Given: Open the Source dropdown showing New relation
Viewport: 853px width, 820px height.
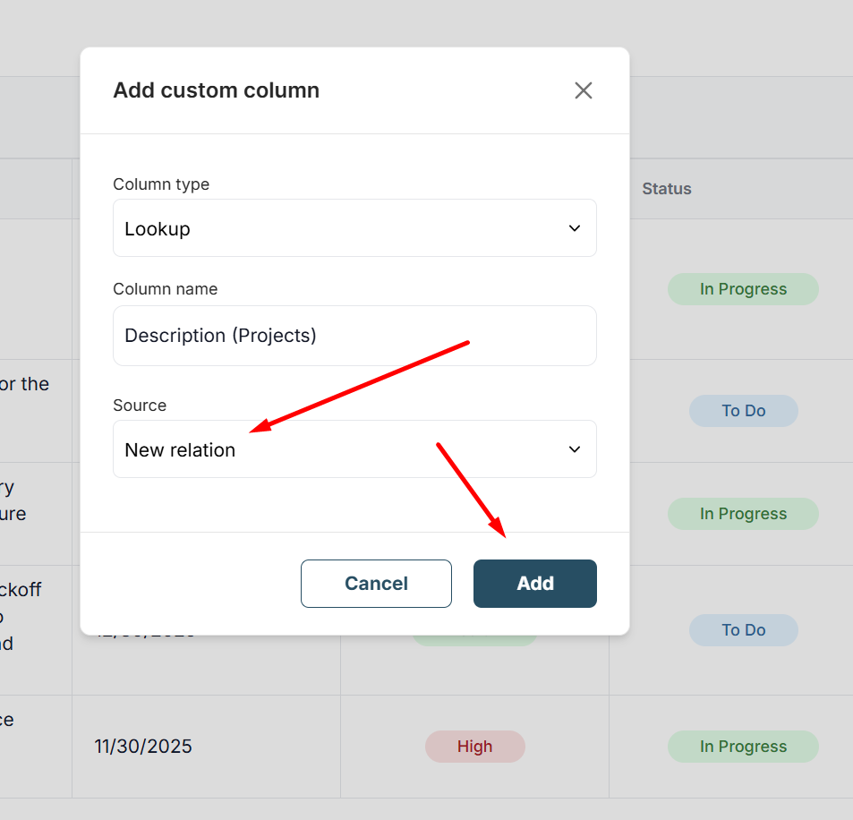Looking at the screenshot, I should pos(354,449).
